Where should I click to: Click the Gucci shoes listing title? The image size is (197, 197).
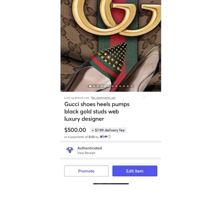click(x=97, y=111)
